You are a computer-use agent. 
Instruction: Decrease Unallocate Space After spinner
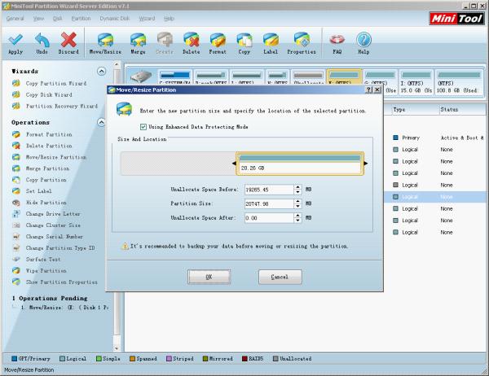pyautogui.click(x=297, y=221)
